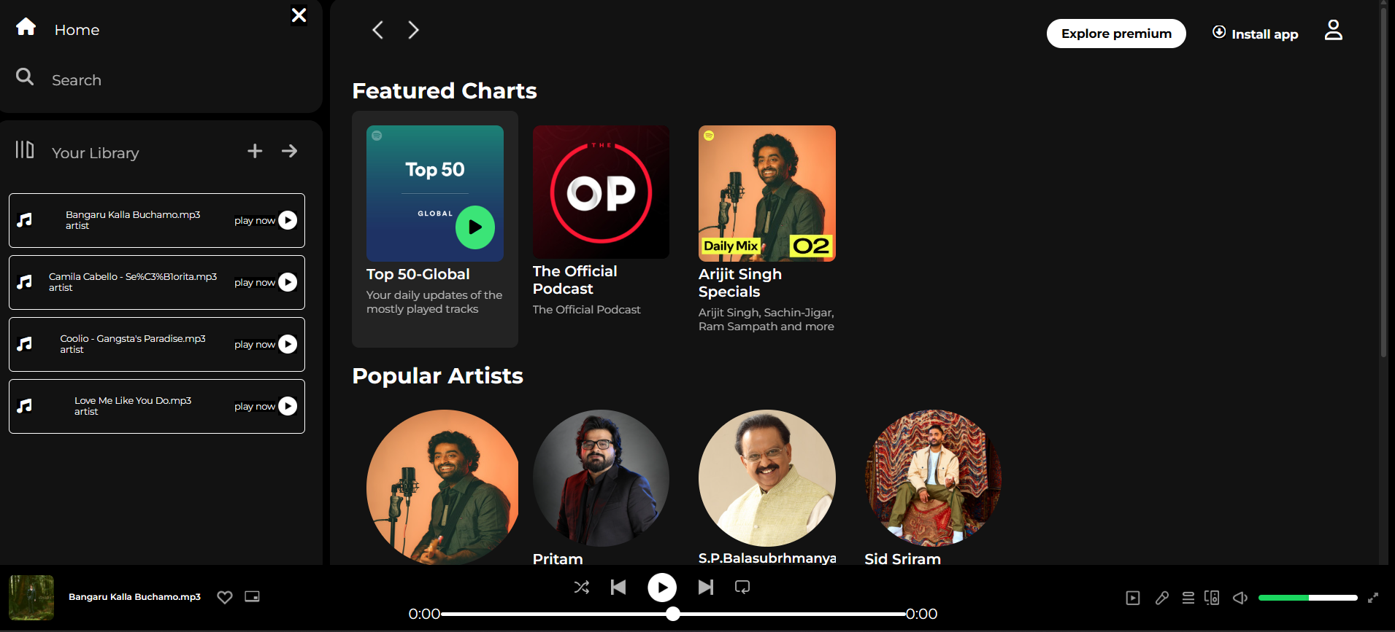
Task: Expand Your Library using the arrow
Action: (290, 151)
